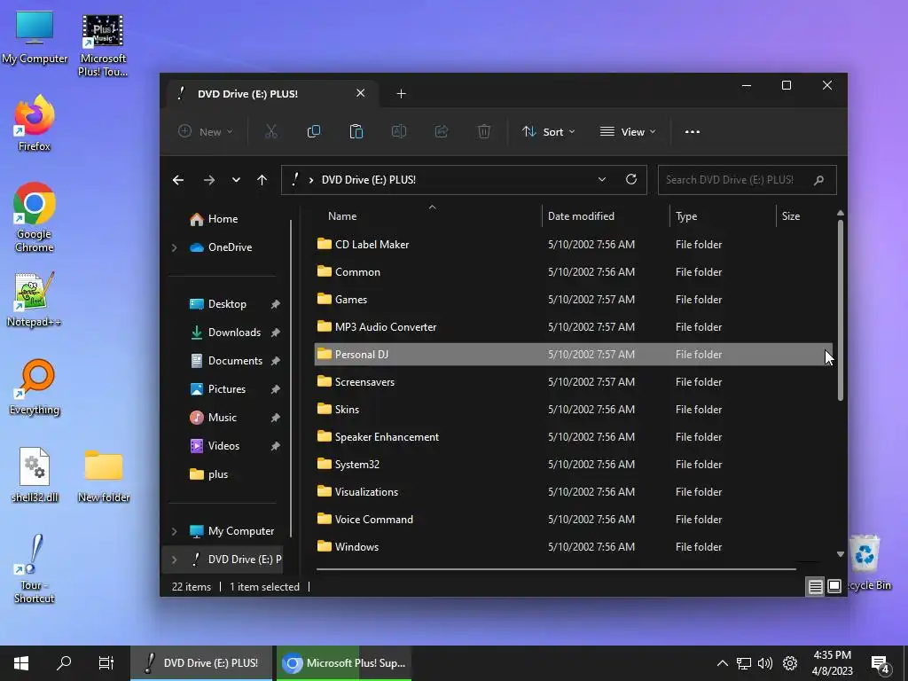908x681 pixels.
Task: Refresh the DVD Drive folder view
Action: [x=631, y=179]
